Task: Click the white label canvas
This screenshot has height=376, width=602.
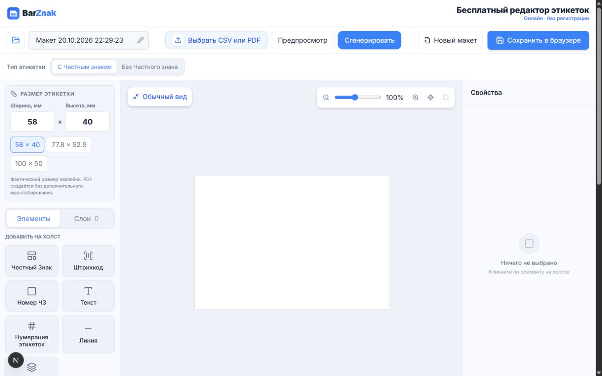Action: point(291,242)
